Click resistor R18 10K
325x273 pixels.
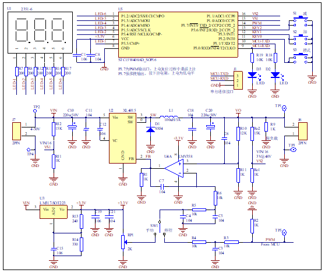pyautogui.click(x=275, y=58)
